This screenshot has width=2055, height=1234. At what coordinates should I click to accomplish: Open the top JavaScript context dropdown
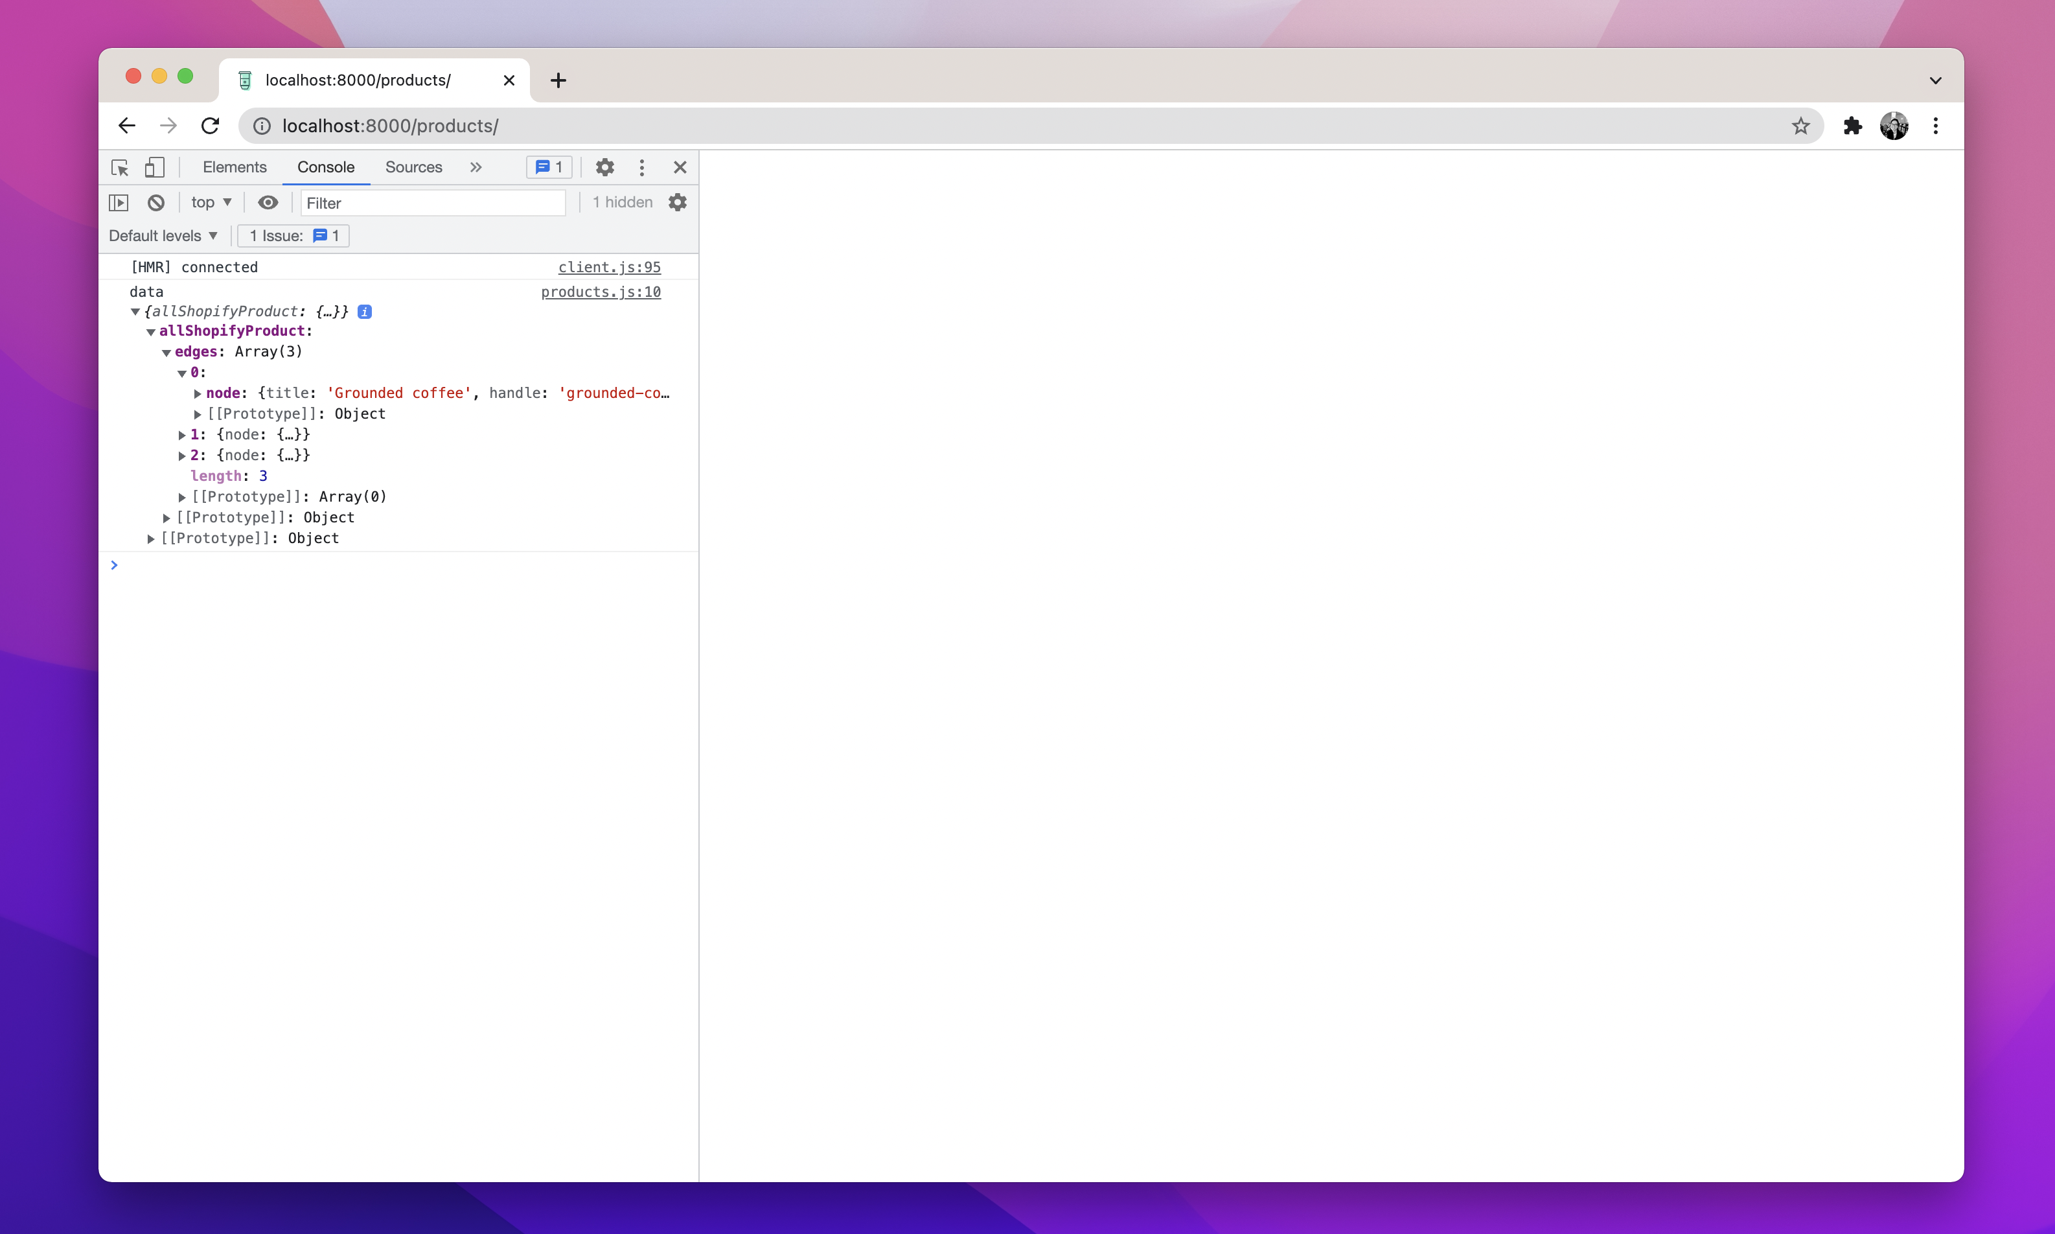(211, 202)
